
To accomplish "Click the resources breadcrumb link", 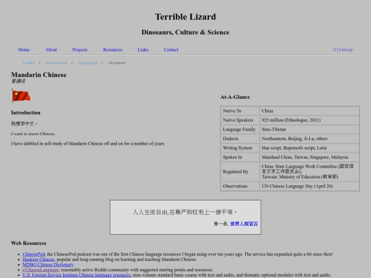I will (56, 63).
